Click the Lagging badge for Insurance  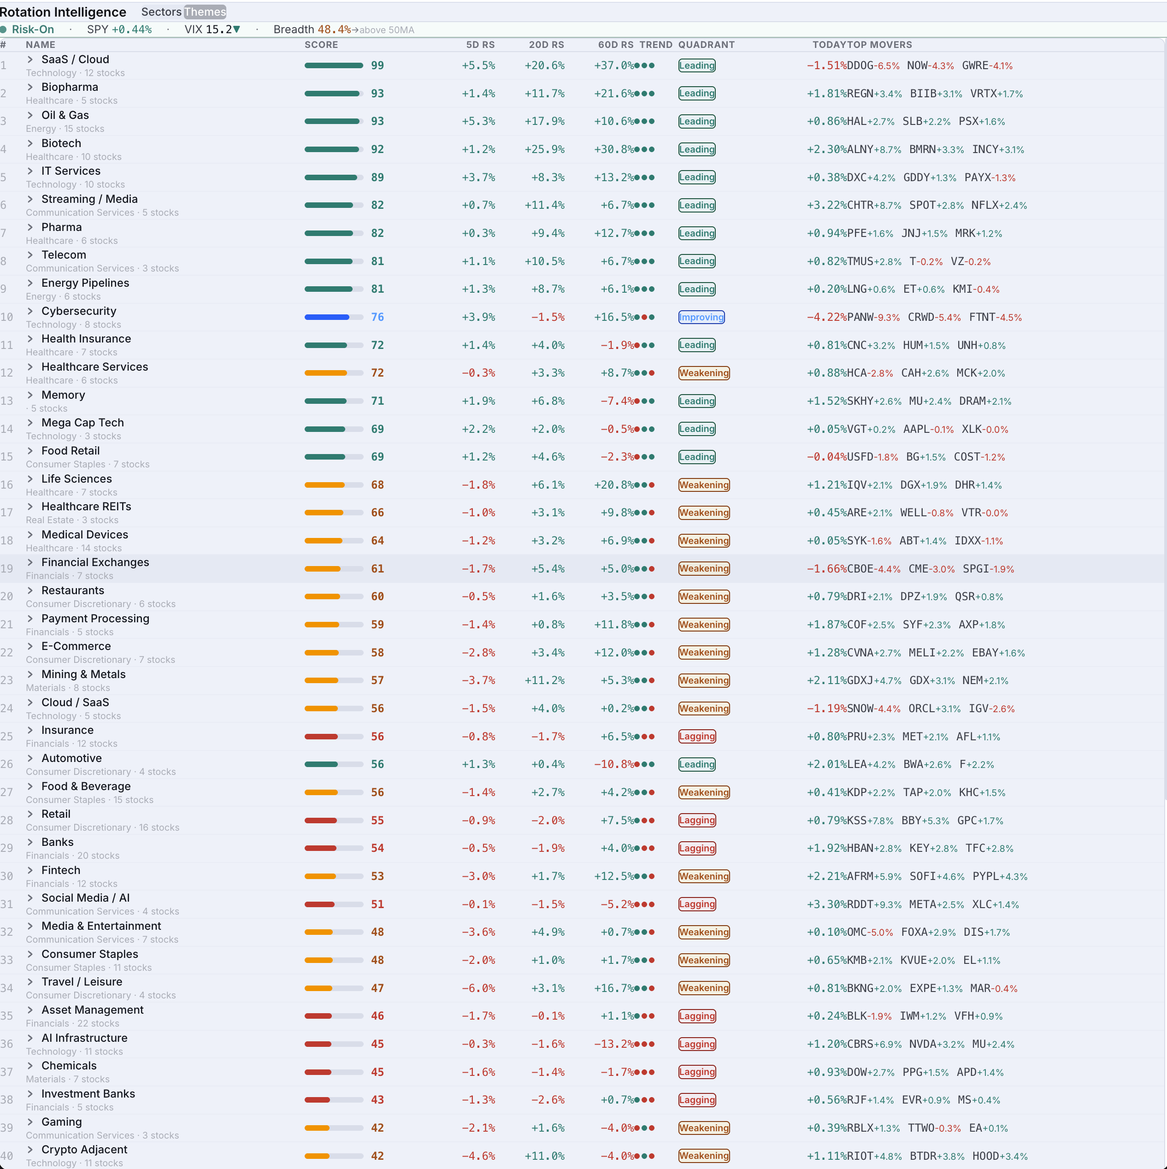(697, 736)
